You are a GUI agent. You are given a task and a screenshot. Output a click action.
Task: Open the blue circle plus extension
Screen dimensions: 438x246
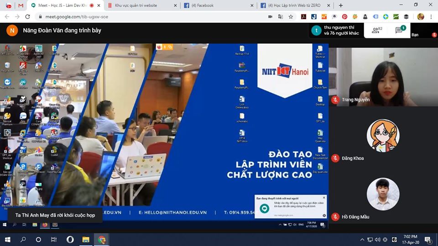[x=386, y=17]
